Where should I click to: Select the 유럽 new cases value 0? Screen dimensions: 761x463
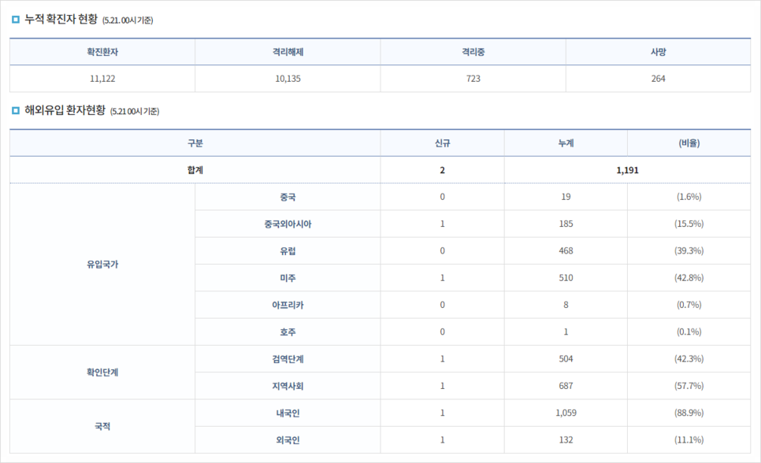pos(442,251)
